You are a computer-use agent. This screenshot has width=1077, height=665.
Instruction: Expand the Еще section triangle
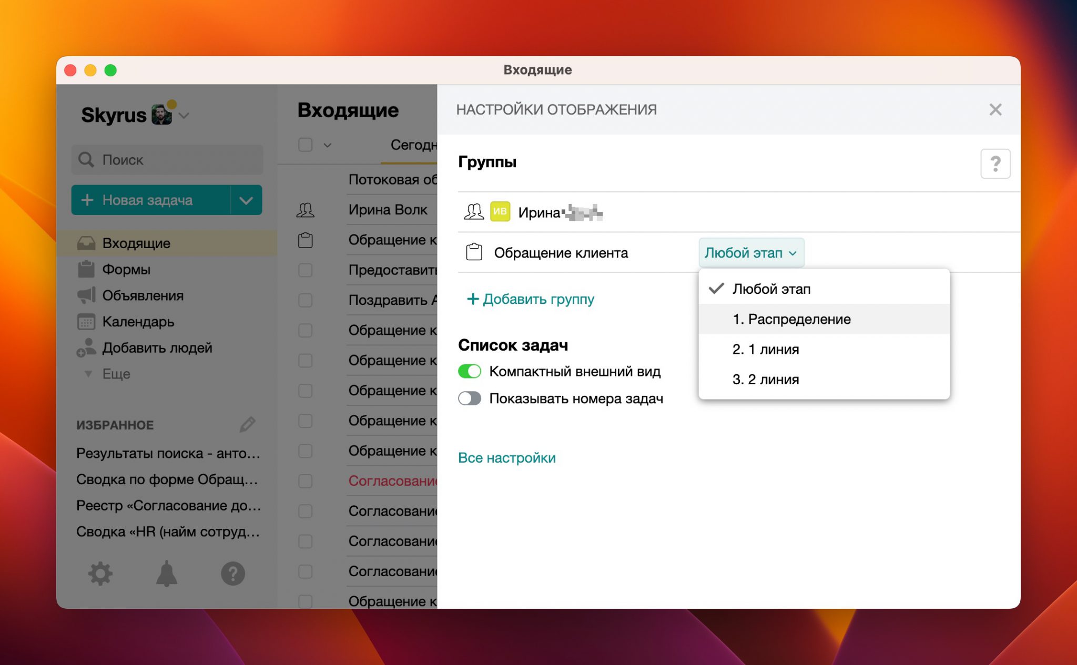(88, 374)
